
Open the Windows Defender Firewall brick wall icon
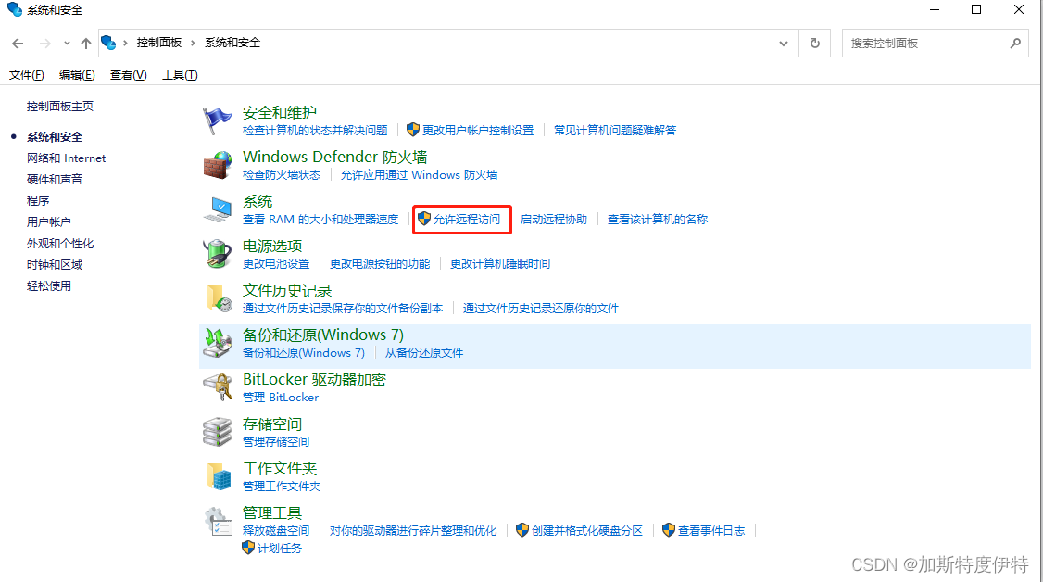pyautogui.click(x=217, y=165)
